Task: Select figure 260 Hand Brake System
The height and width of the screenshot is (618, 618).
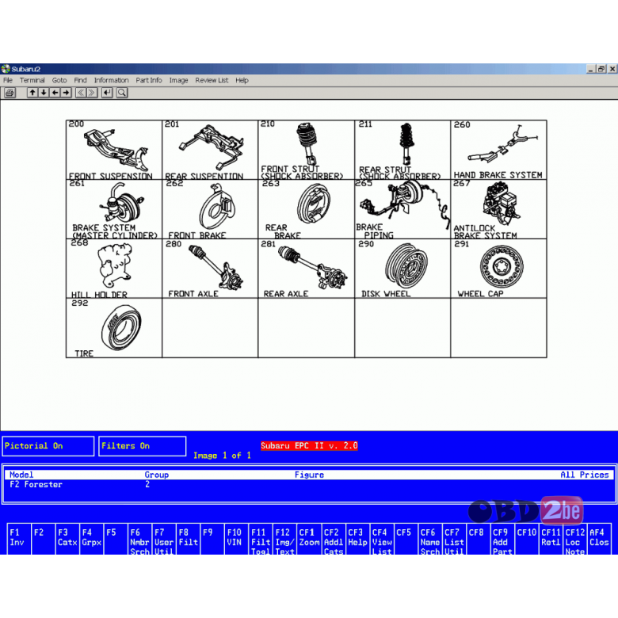Action: point(498,150)
